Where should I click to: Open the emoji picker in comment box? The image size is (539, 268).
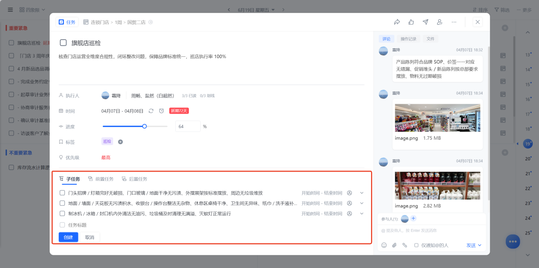(384, 245)
